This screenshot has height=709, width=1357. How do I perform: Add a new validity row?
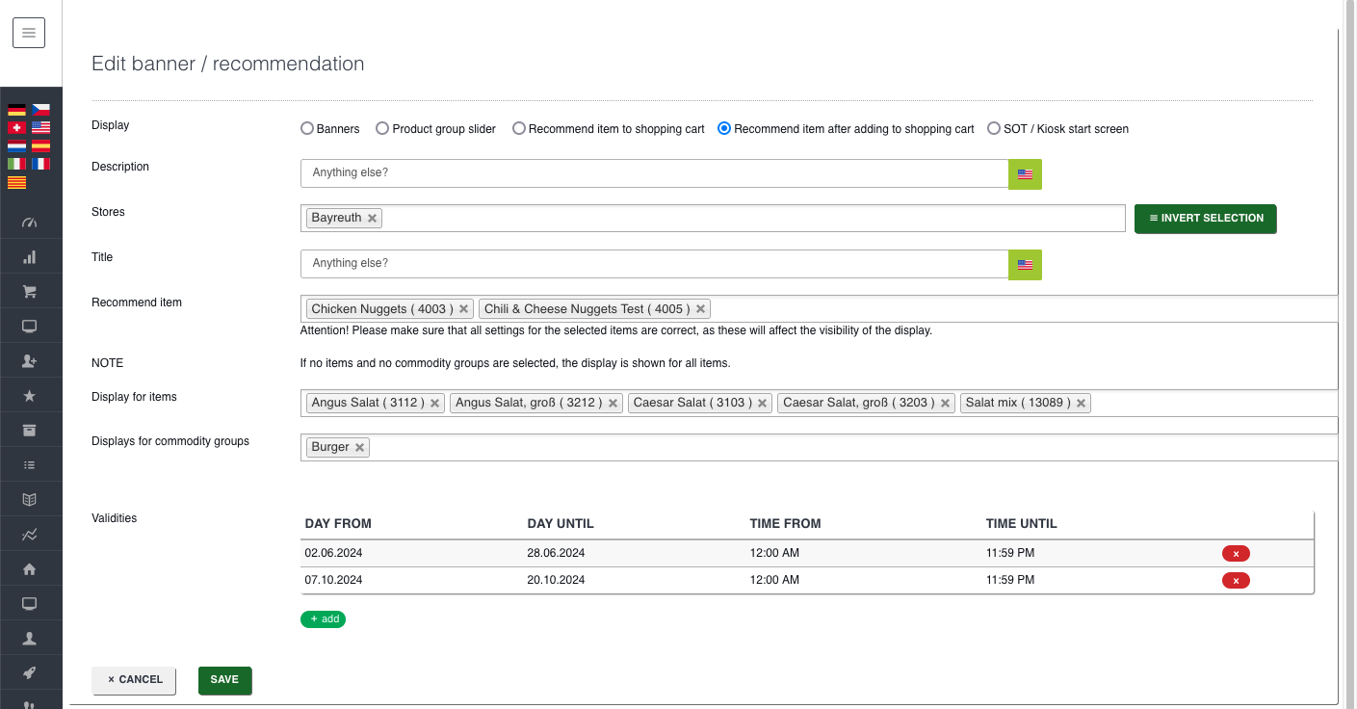[323, 619]
